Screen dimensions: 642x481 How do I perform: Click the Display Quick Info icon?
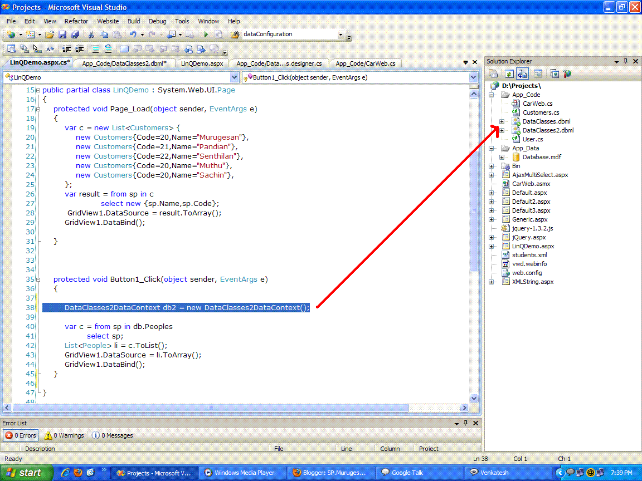[37, 49]
